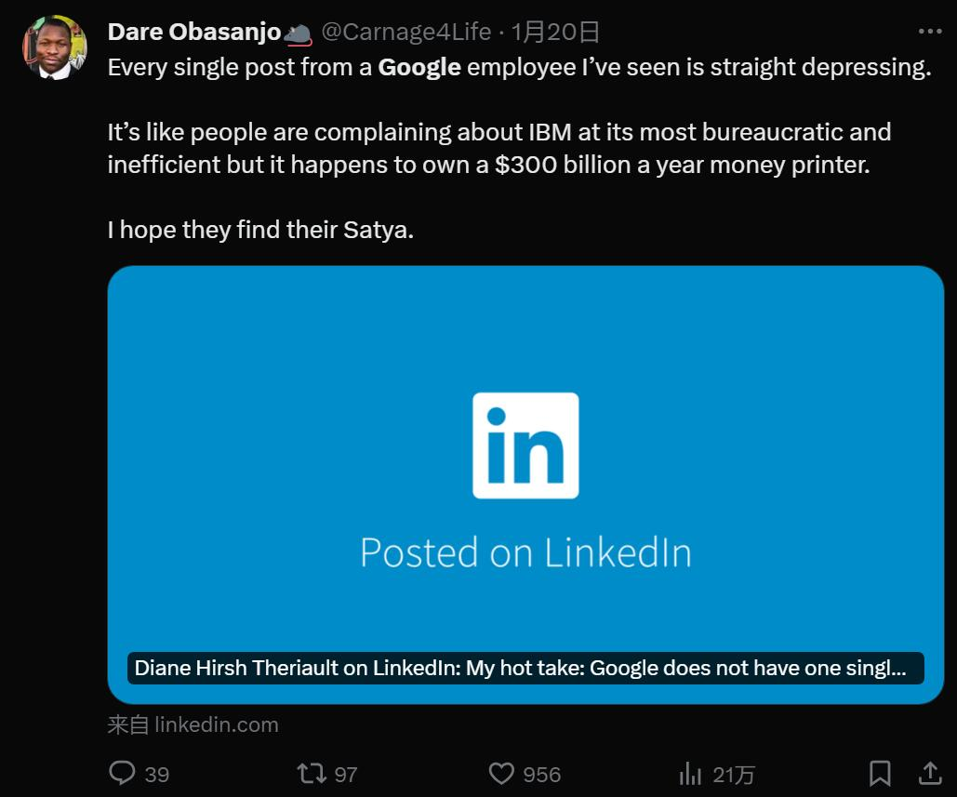Open Dare Obasanjo's profile avatar
The width and height of the screenshot is (957, 797).
click(54, 47)
